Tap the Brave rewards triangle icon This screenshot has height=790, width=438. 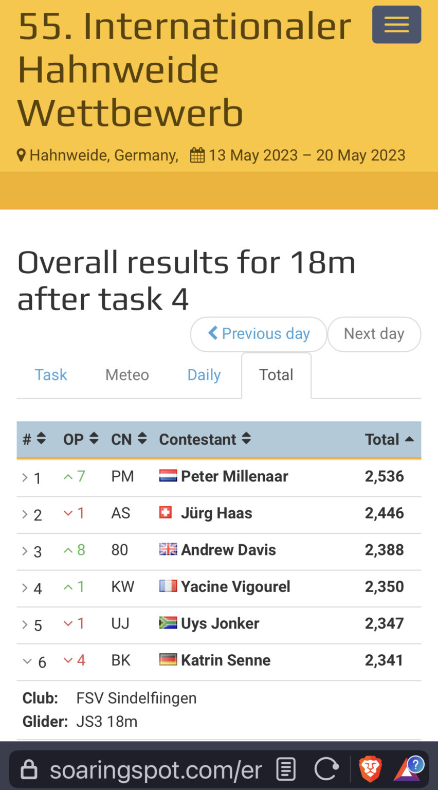(408, 769)
